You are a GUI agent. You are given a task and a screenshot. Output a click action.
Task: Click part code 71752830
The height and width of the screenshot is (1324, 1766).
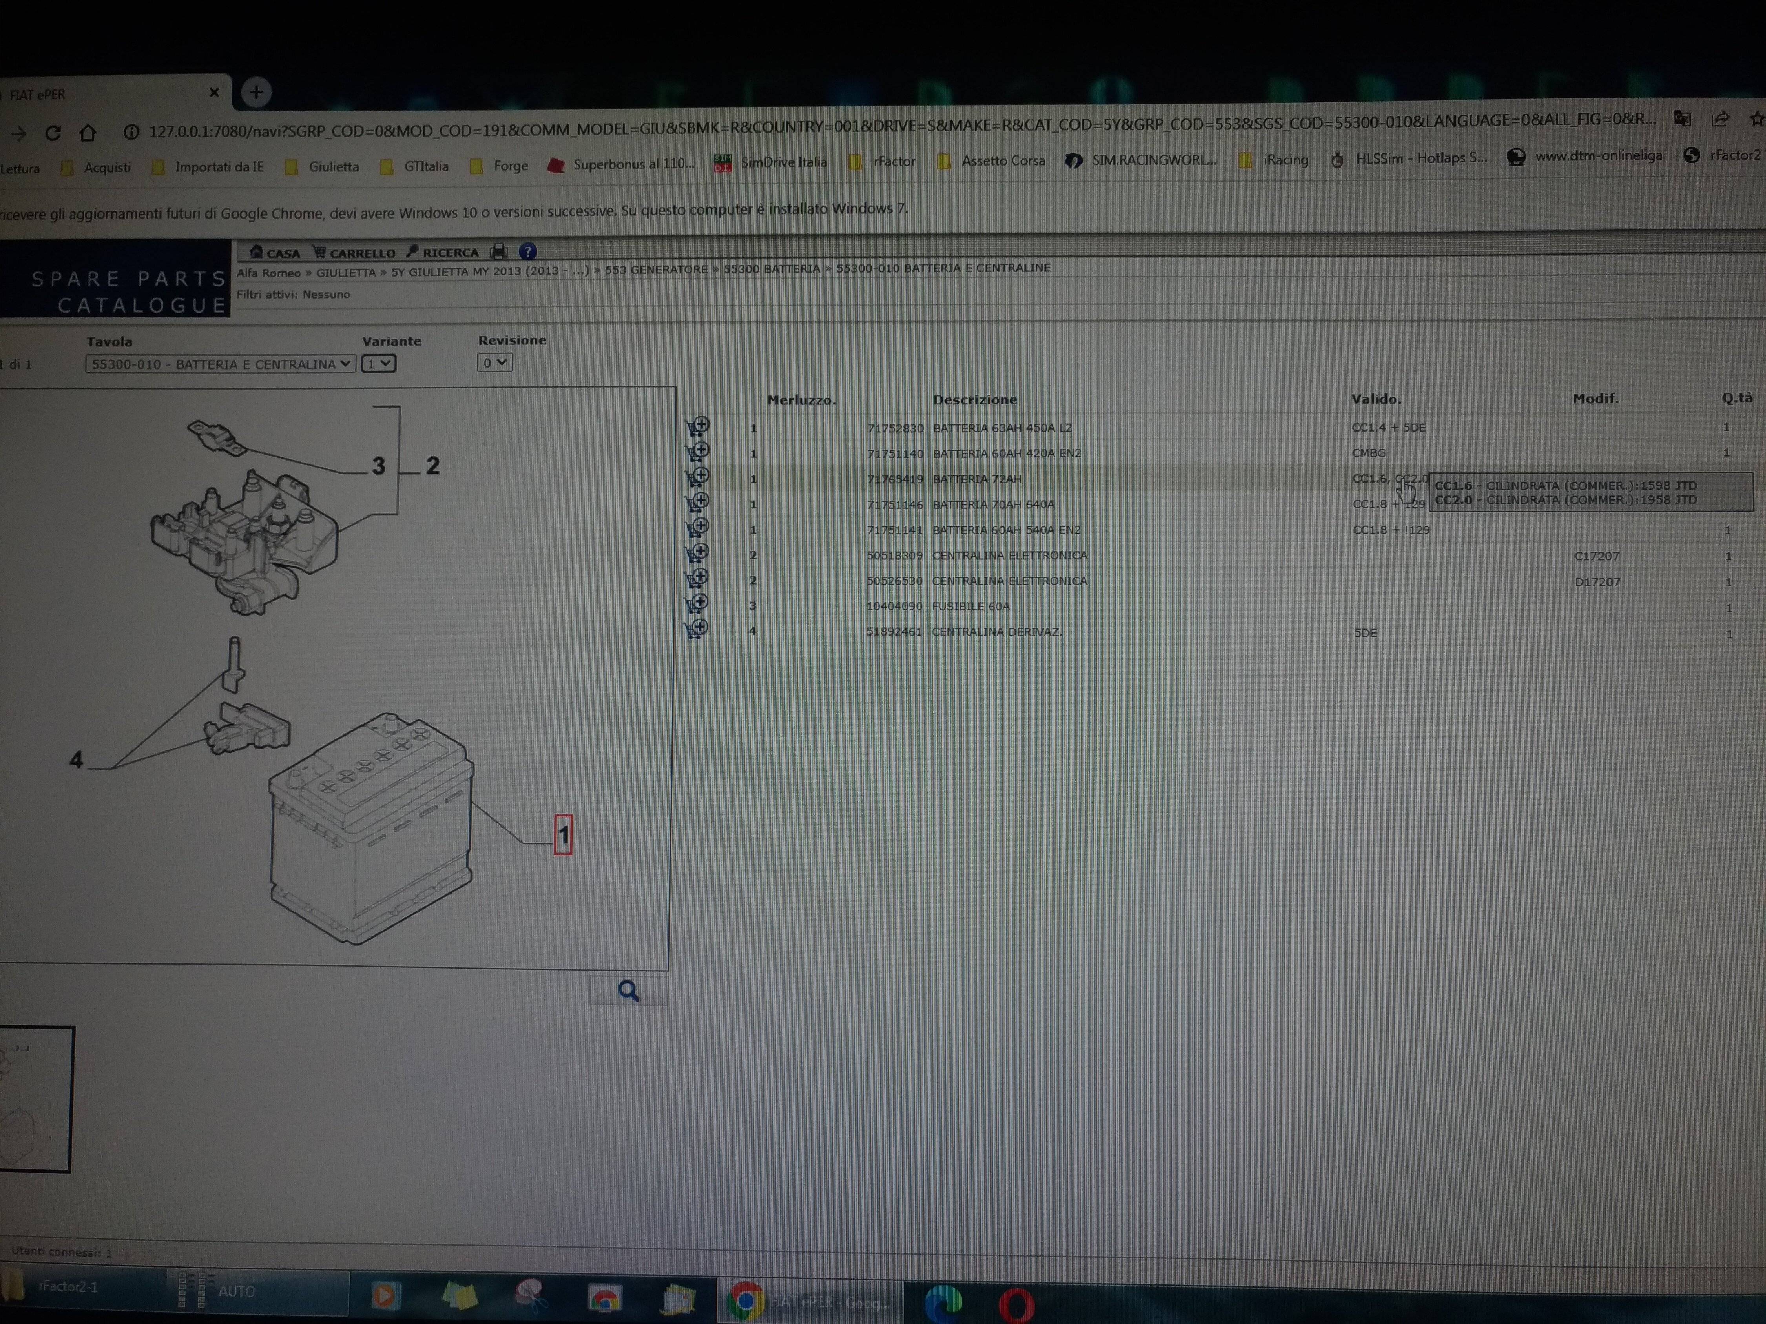(x=895, y=428)
